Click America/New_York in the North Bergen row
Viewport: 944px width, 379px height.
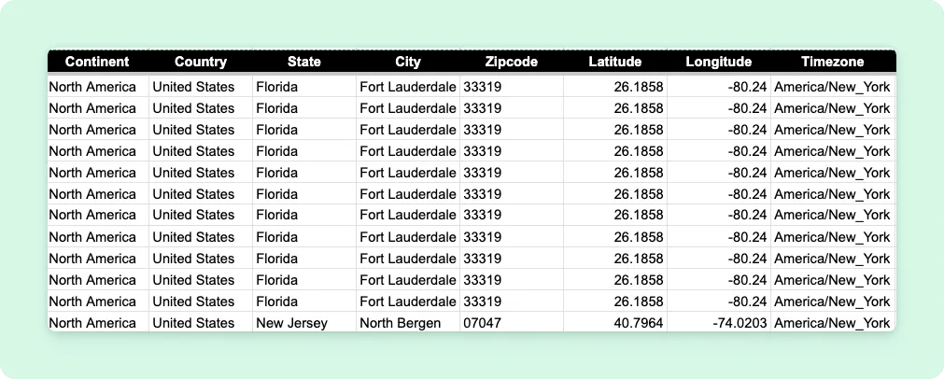tap(833, 323)
